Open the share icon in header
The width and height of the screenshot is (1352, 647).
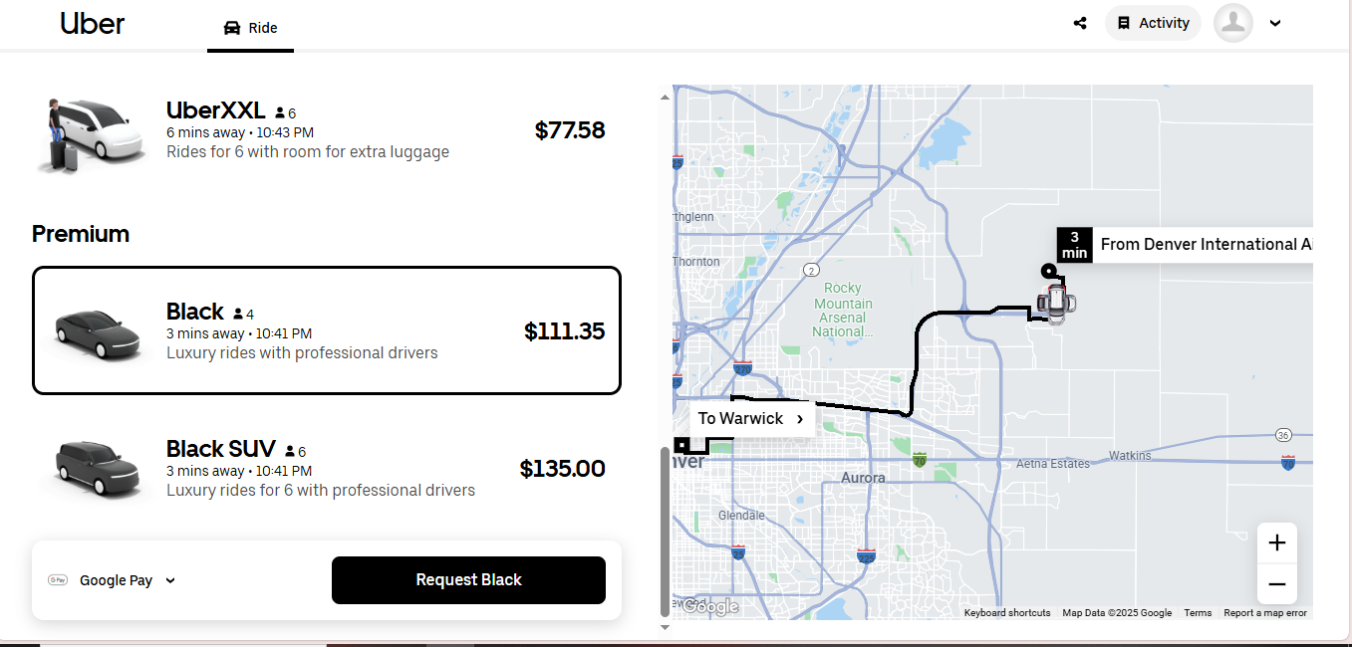click(1080, 23)
